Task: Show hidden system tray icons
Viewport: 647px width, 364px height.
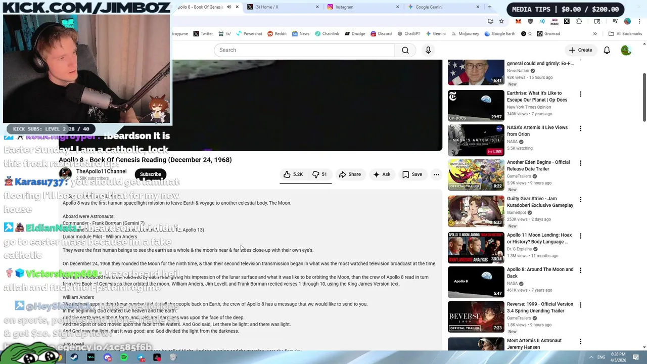Action: coord(591,357)
